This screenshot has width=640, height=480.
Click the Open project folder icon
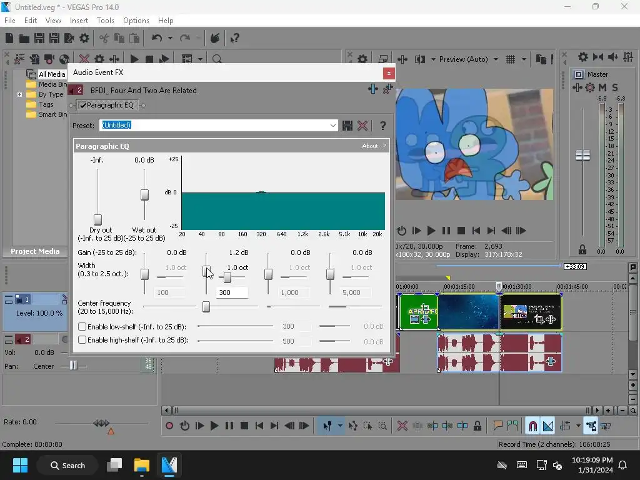click(24, 38)
